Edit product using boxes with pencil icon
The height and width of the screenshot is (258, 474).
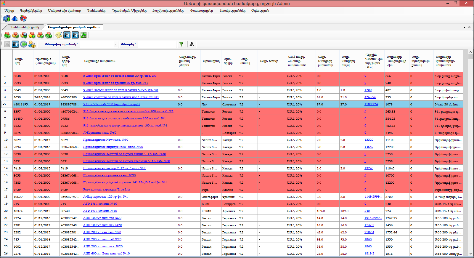(15, 35)
